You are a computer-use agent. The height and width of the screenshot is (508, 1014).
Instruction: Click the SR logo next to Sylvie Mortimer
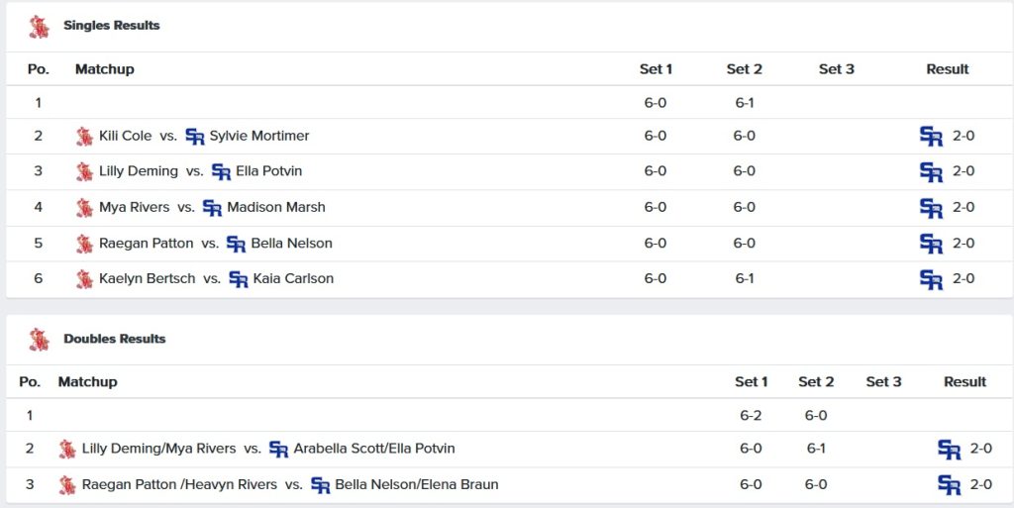[x=195, y=136]
